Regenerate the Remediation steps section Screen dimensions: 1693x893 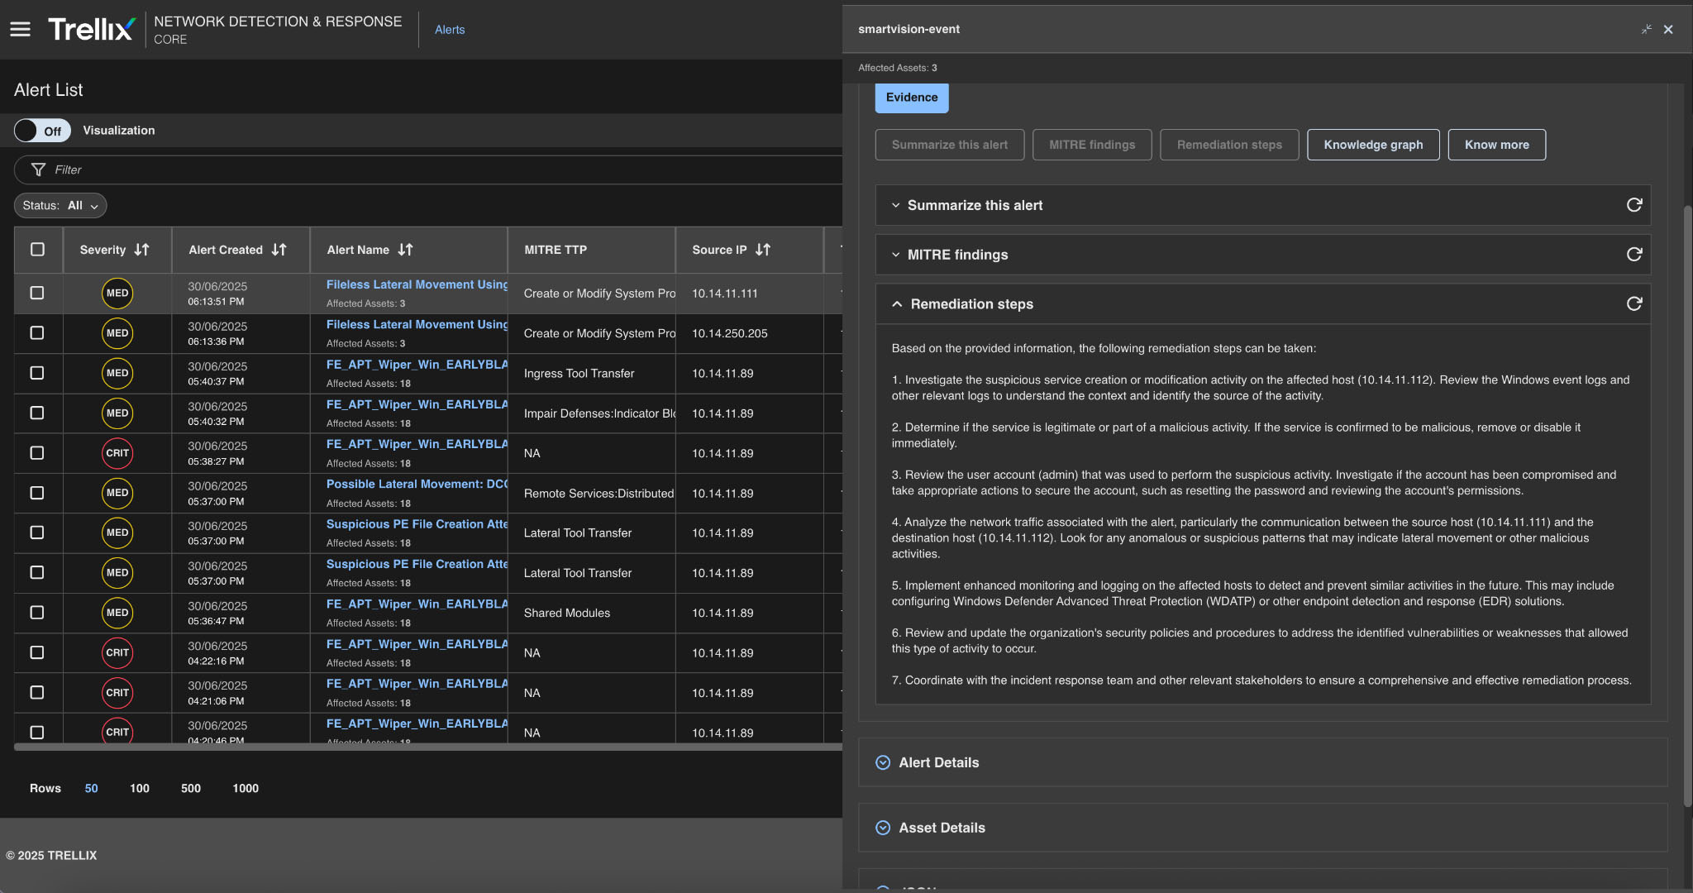[x=1633, y=304]
